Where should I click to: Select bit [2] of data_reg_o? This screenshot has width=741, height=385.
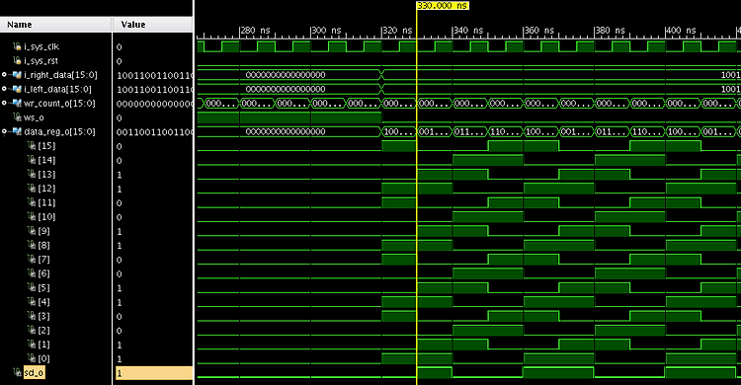pos(43,330)
